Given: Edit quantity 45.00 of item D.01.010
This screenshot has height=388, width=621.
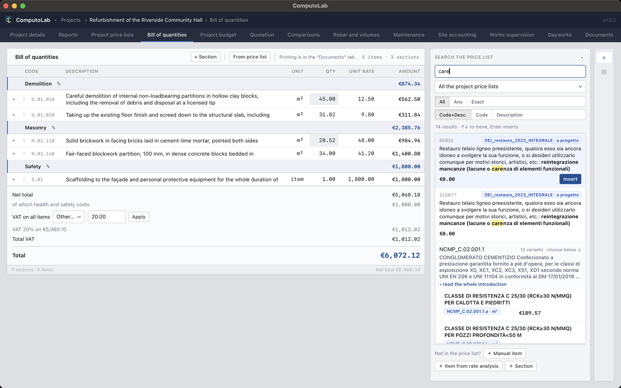Looking at the screenshot, I should coord(324,99).
